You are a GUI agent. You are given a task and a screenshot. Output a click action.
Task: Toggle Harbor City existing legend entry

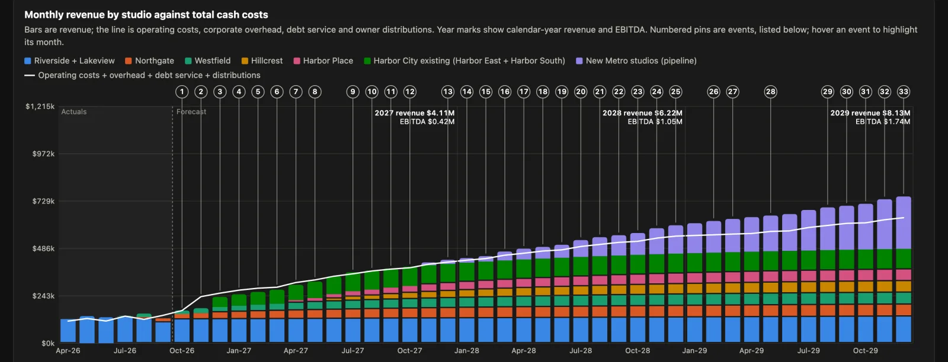pyautogui.click(x=465, y=61)
